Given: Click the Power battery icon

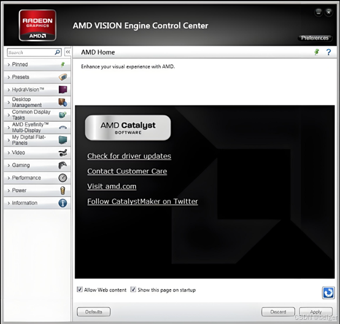Looking at the screenshot, I should click(x=63, y=190).
